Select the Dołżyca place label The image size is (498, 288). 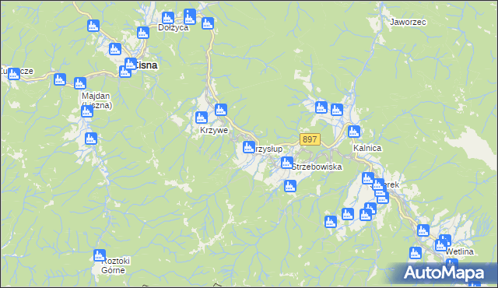(x=173, y=27)
